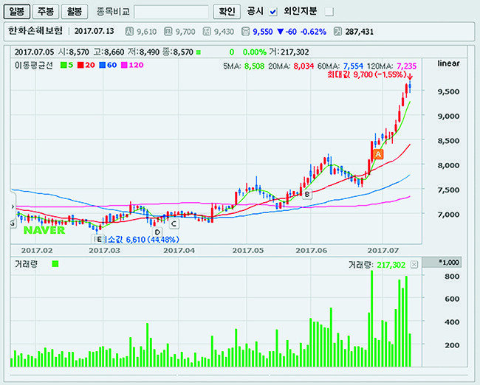
Task: Open disclosure marker A on chart
Action: click(x=378, y=154)
